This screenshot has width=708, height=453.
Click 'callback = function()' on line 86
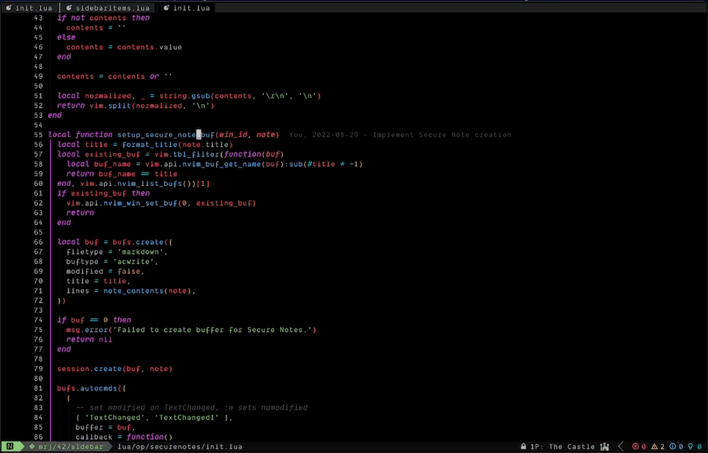coord(124,438)
